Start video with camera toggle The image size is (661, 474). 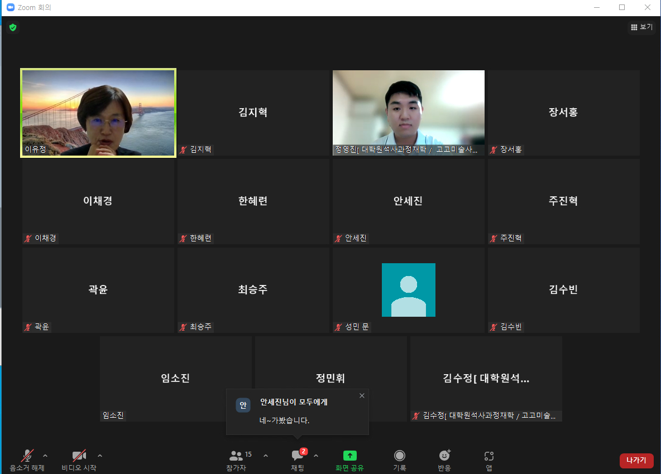click(79, 456)
